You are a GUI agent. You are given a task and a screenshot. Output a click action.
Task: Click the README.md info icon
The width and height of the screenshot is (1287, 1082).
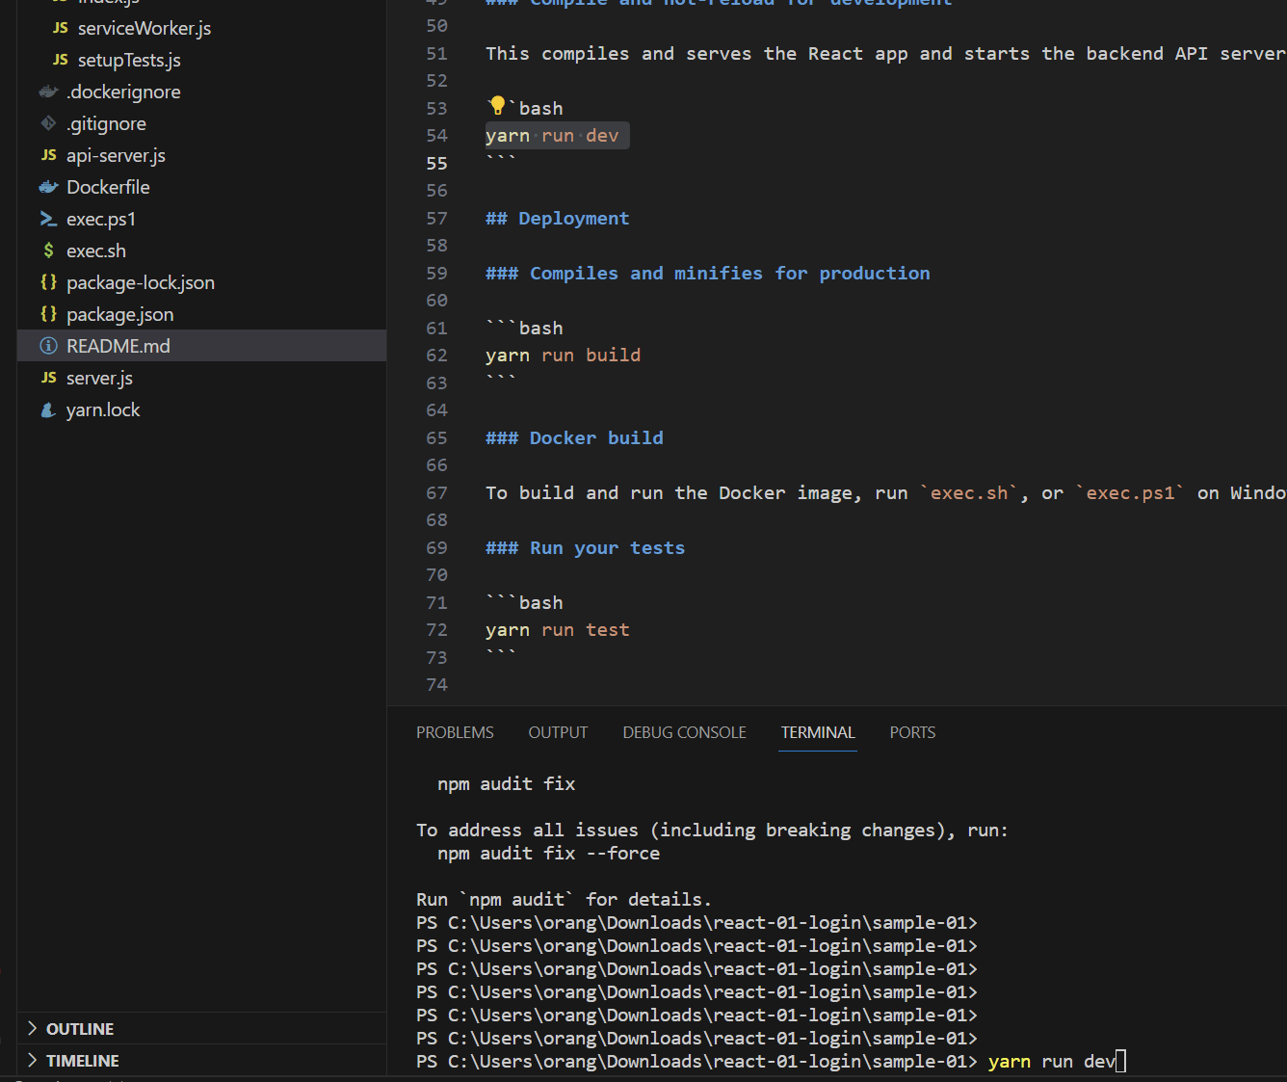[x=49, y=346]
